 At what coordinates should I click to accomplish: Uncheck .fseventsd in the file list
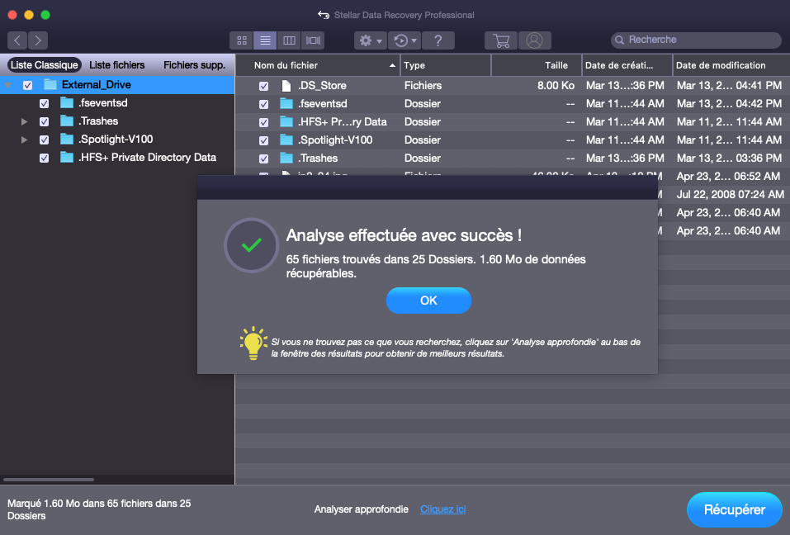(263, 104)
